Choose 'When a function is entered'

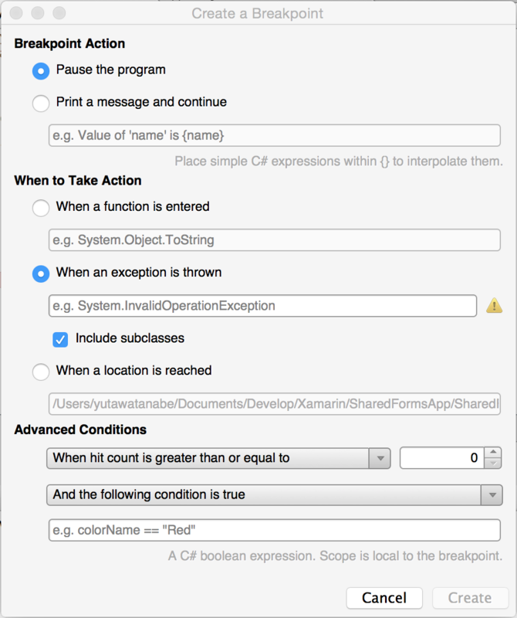click(41, 208)
